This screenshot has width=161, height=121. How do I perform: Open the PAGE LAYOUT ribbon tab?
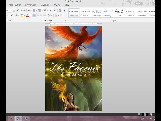pos(15,5)
